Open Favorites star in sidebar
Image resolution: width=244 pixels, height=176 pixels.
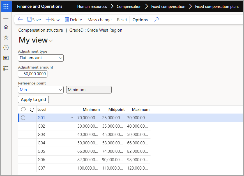point(6,37)
